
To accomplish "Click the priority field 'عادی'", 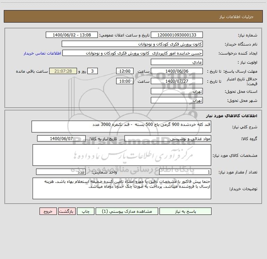I will coord(177,62).
